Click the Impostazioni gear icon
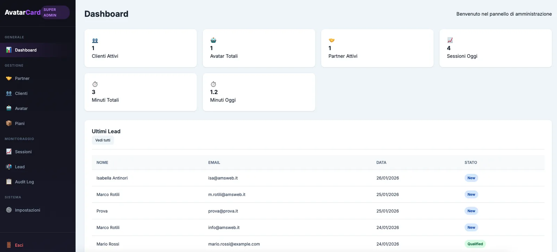This screenshot has height=252, width=557. coord(9,210)
